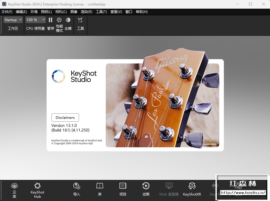
Task: Open the 窗口 menu
Action: [129, 12]
